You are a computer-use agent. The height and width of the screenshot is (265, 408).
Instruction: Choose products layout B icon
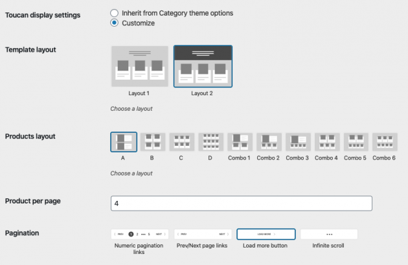(x=152, y=143)
